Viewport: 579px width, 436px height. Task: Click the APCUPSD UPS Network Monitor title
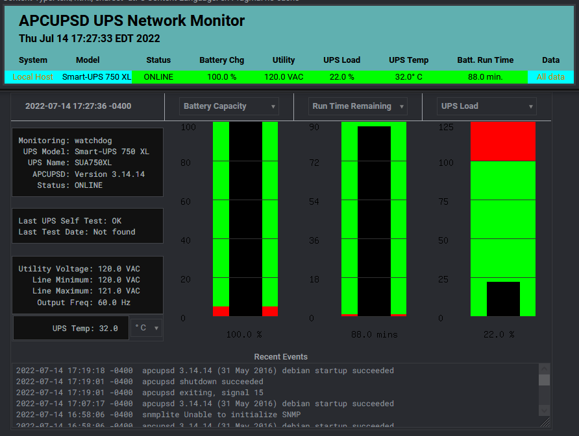[x=132, y=21]
